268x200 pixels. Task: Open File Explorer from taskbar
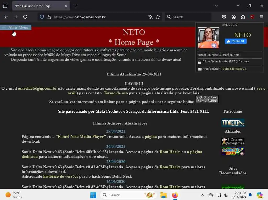coord(163,195)
